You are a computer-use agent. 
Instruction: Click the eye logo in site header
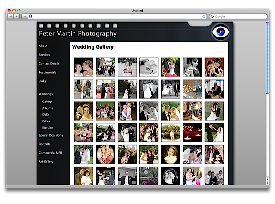[x=220, y=32]
